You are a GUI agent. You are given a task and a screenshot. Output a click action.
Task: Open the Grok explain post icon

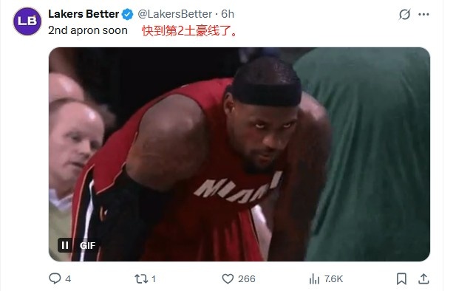[404, 14]
